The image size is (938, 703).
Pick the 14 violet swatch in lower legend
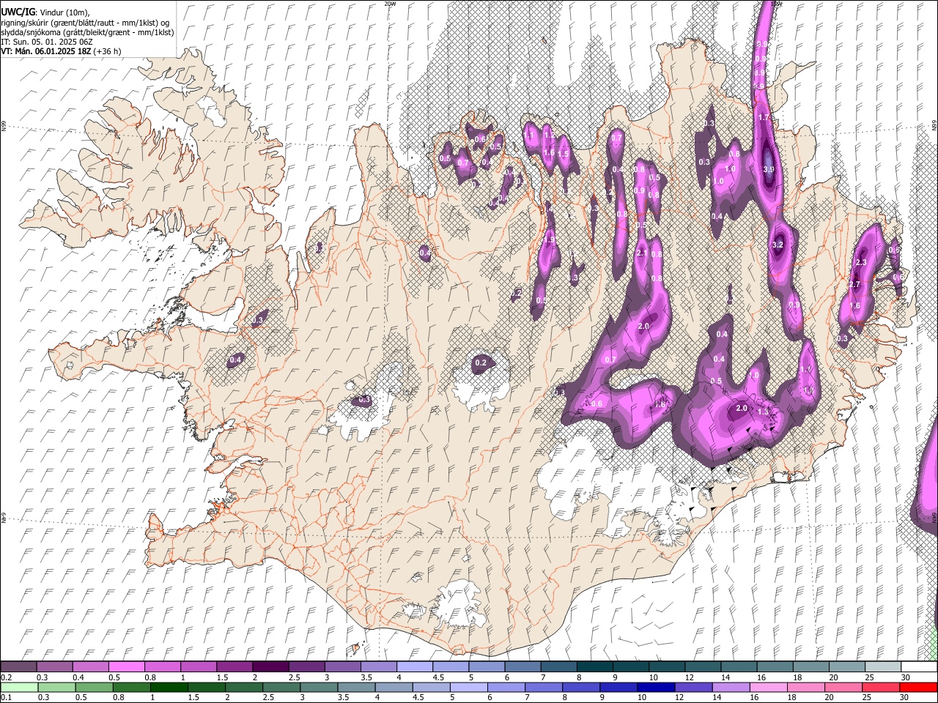[x=731, y=687]
